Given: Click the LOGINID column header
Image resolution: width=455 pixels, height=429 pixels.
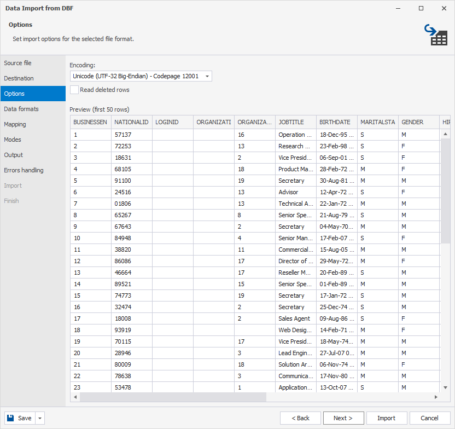Looking at the screenshot, I should click(173, 122).
